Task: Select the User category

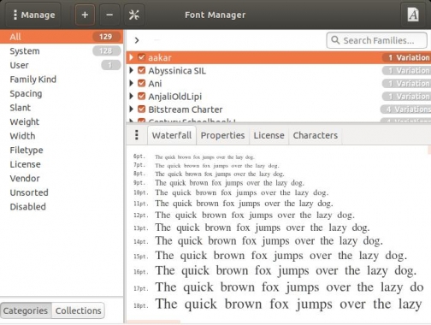Action: 62,65
